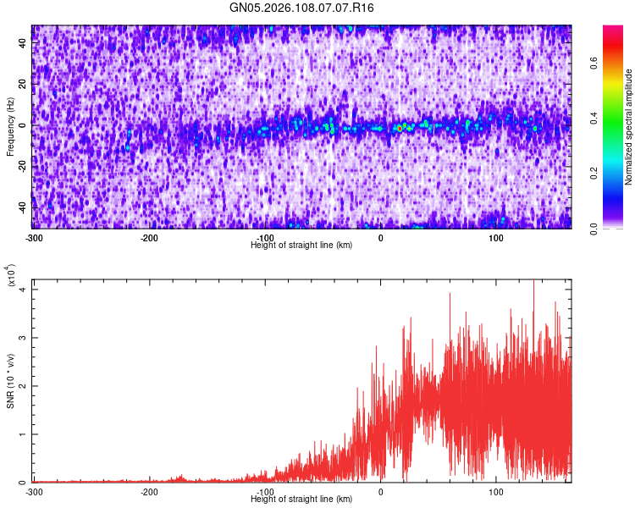Click the 3 tick on the SNR y-axis
Image resolution: width=635 pixels, height=508 pixels.
tap(23, 338)
